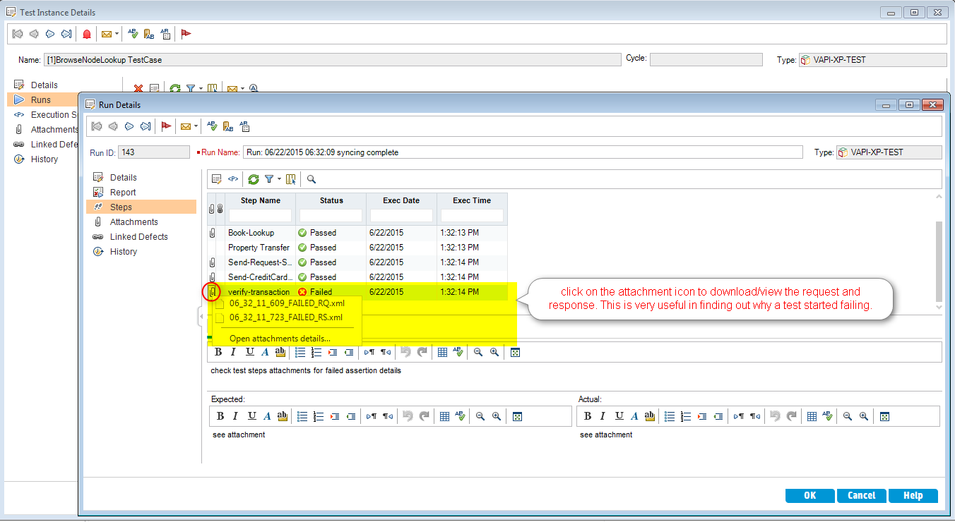Click the Step Name filter input field
Viewport: 955px width, 522px height.
click(260, 215)
